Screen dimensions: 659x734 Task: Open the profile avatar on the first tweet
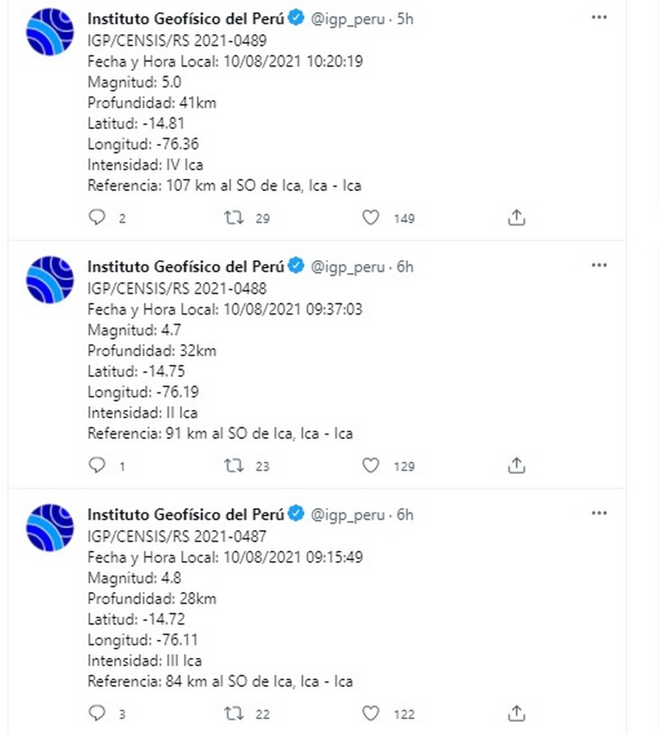click(50, 31)
